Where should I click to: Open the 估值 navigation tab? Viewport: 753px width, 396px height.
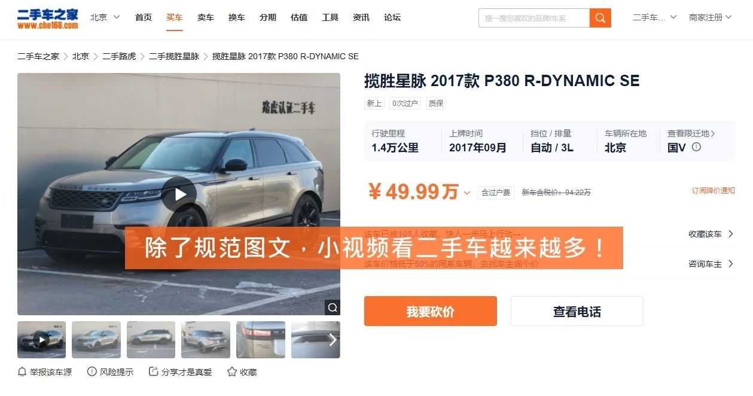coord(299,17)
